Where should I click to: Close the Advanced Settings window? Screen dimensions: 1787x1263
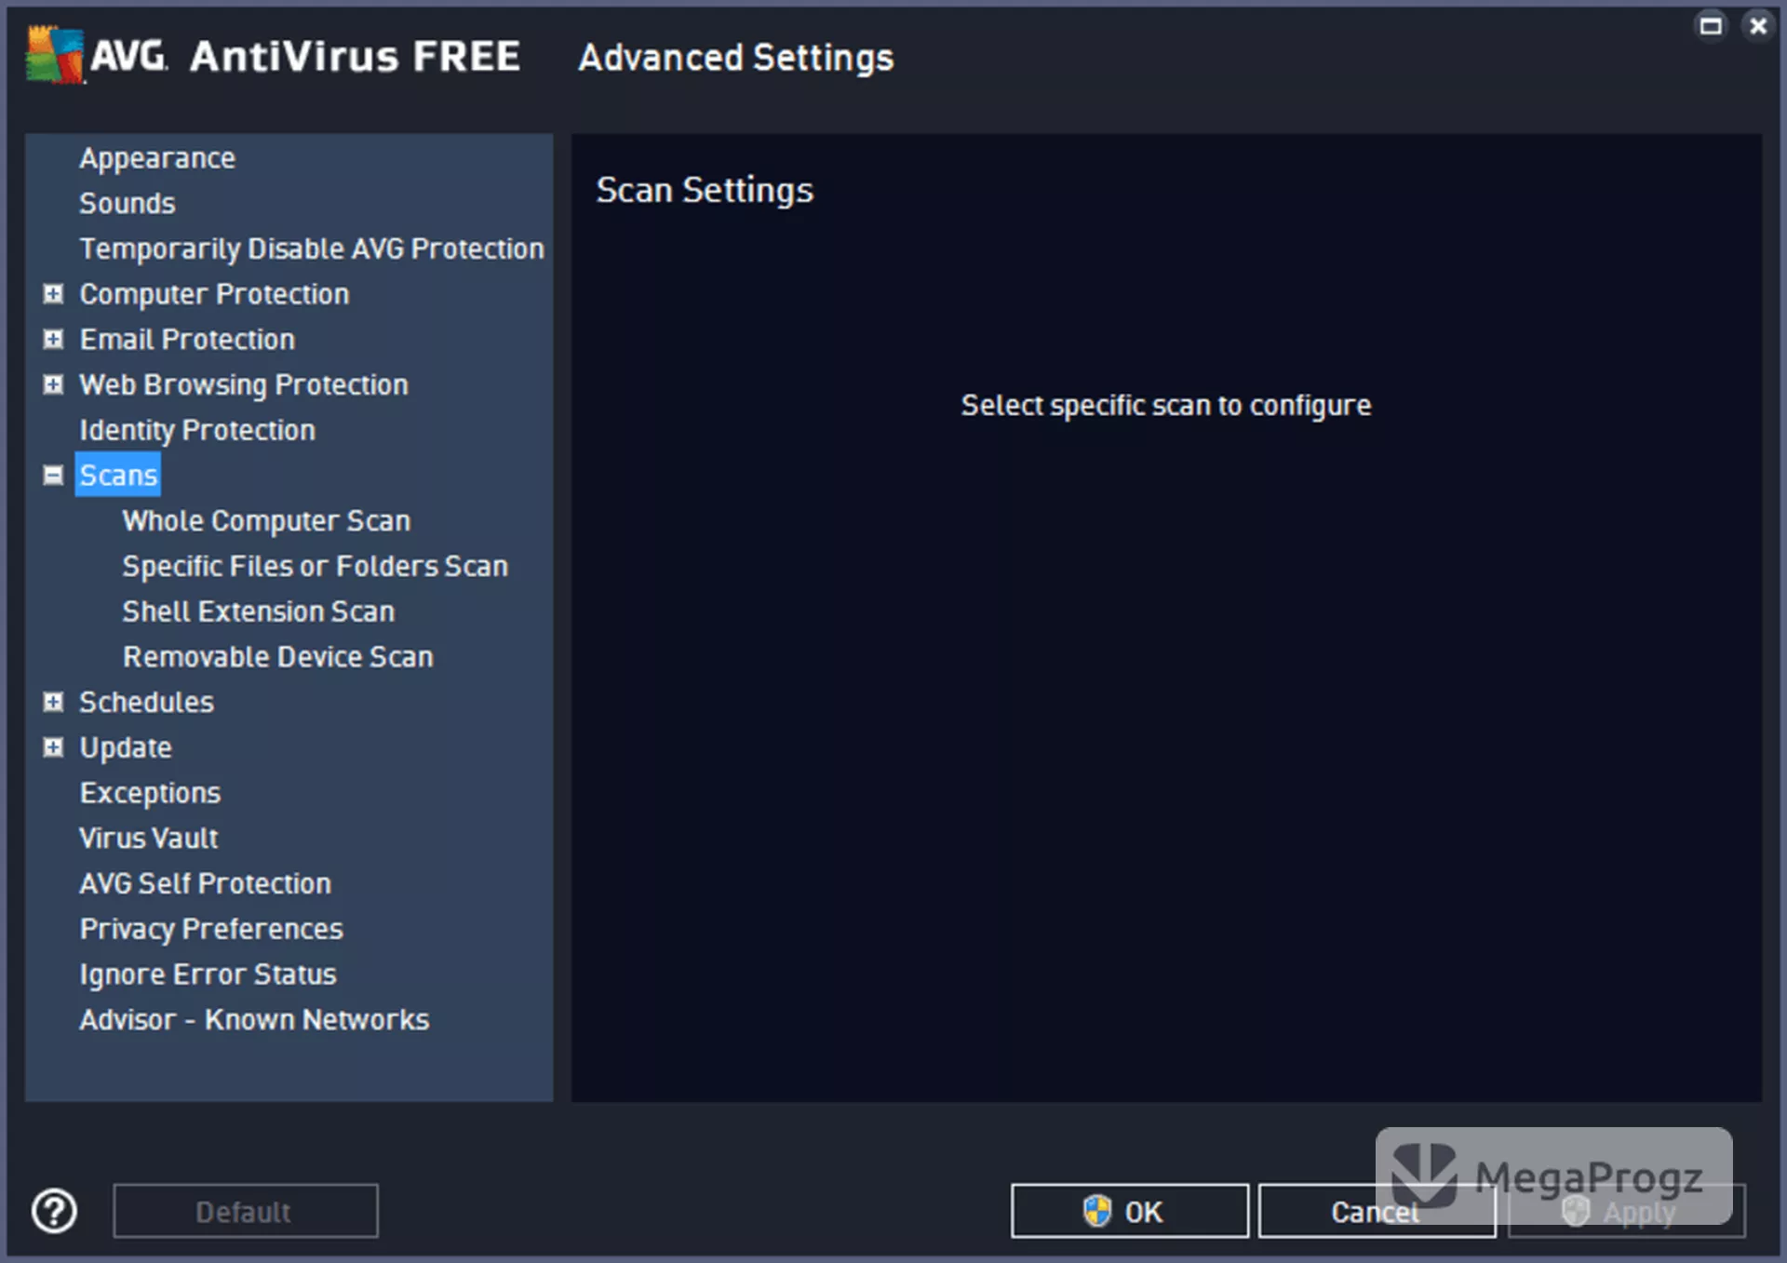pos(1758,26)
